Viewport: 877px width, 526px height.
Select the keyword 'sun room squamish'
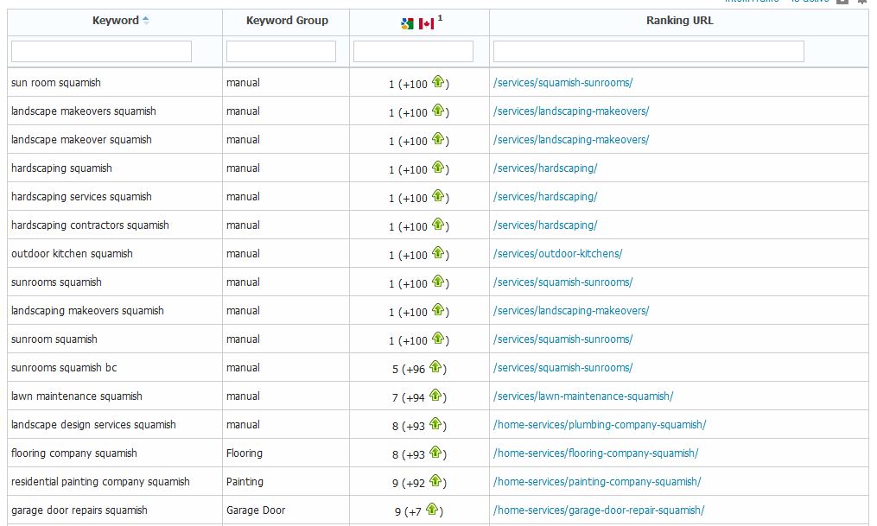coord(56,83)
